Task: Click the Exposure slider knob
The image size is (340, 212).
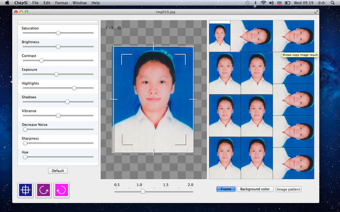Action: tap(57, 75)
